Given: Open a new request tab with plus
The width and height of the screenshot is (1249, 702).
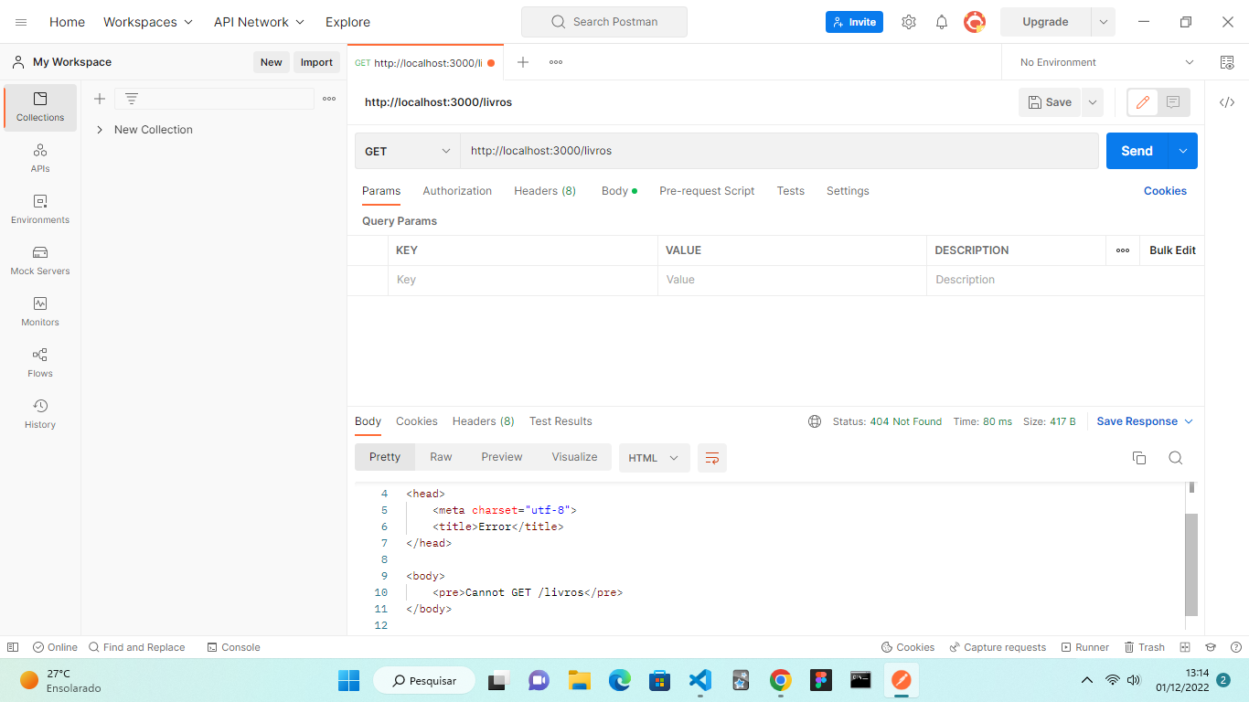Looking at the screenshot, I should [523, 62].
